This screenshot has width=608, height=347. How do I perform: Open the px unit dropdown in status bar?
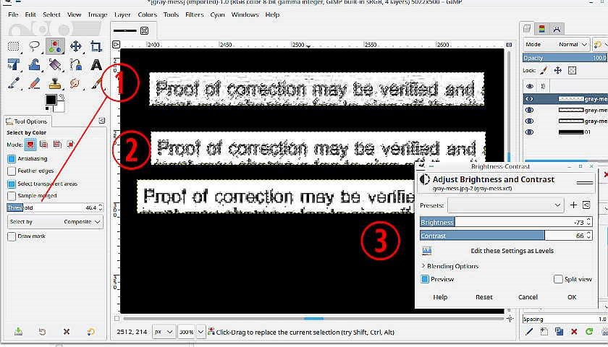(x=164, y=332)
